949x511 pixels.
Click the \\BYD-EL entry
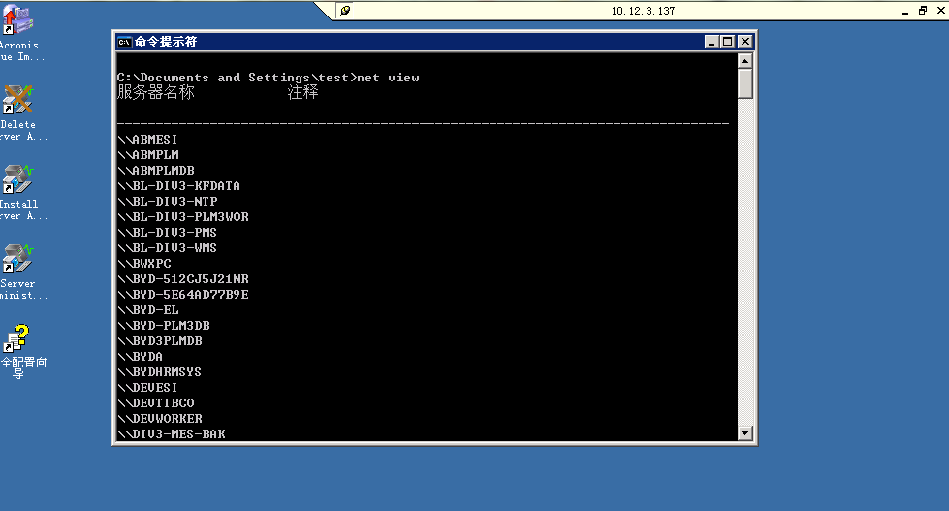(x=147, y=310)
